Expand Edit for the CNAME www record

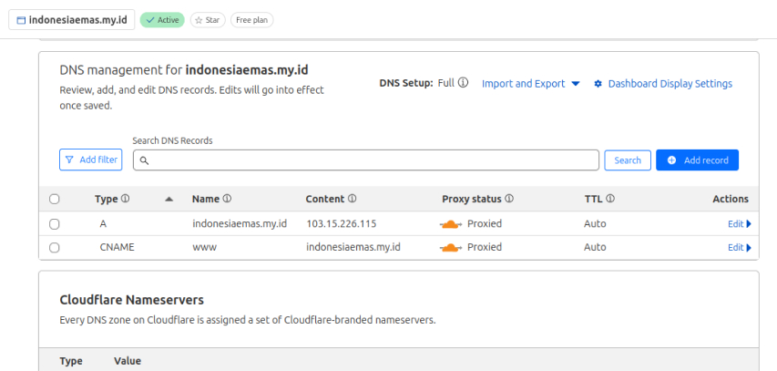740,248
